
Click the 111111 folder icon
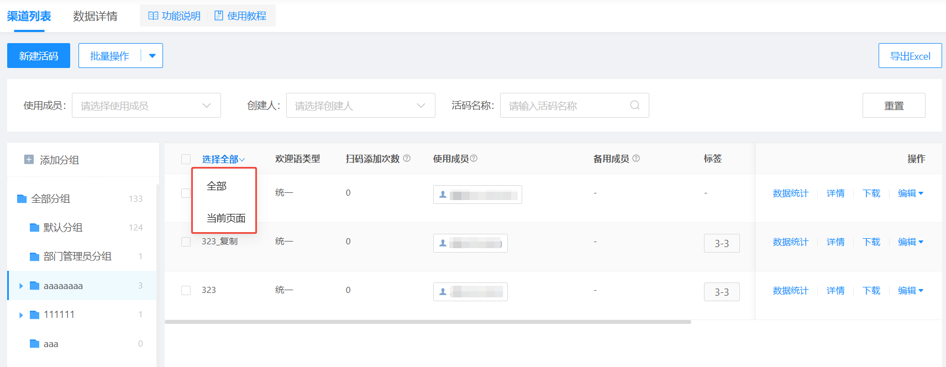point(34,314)
